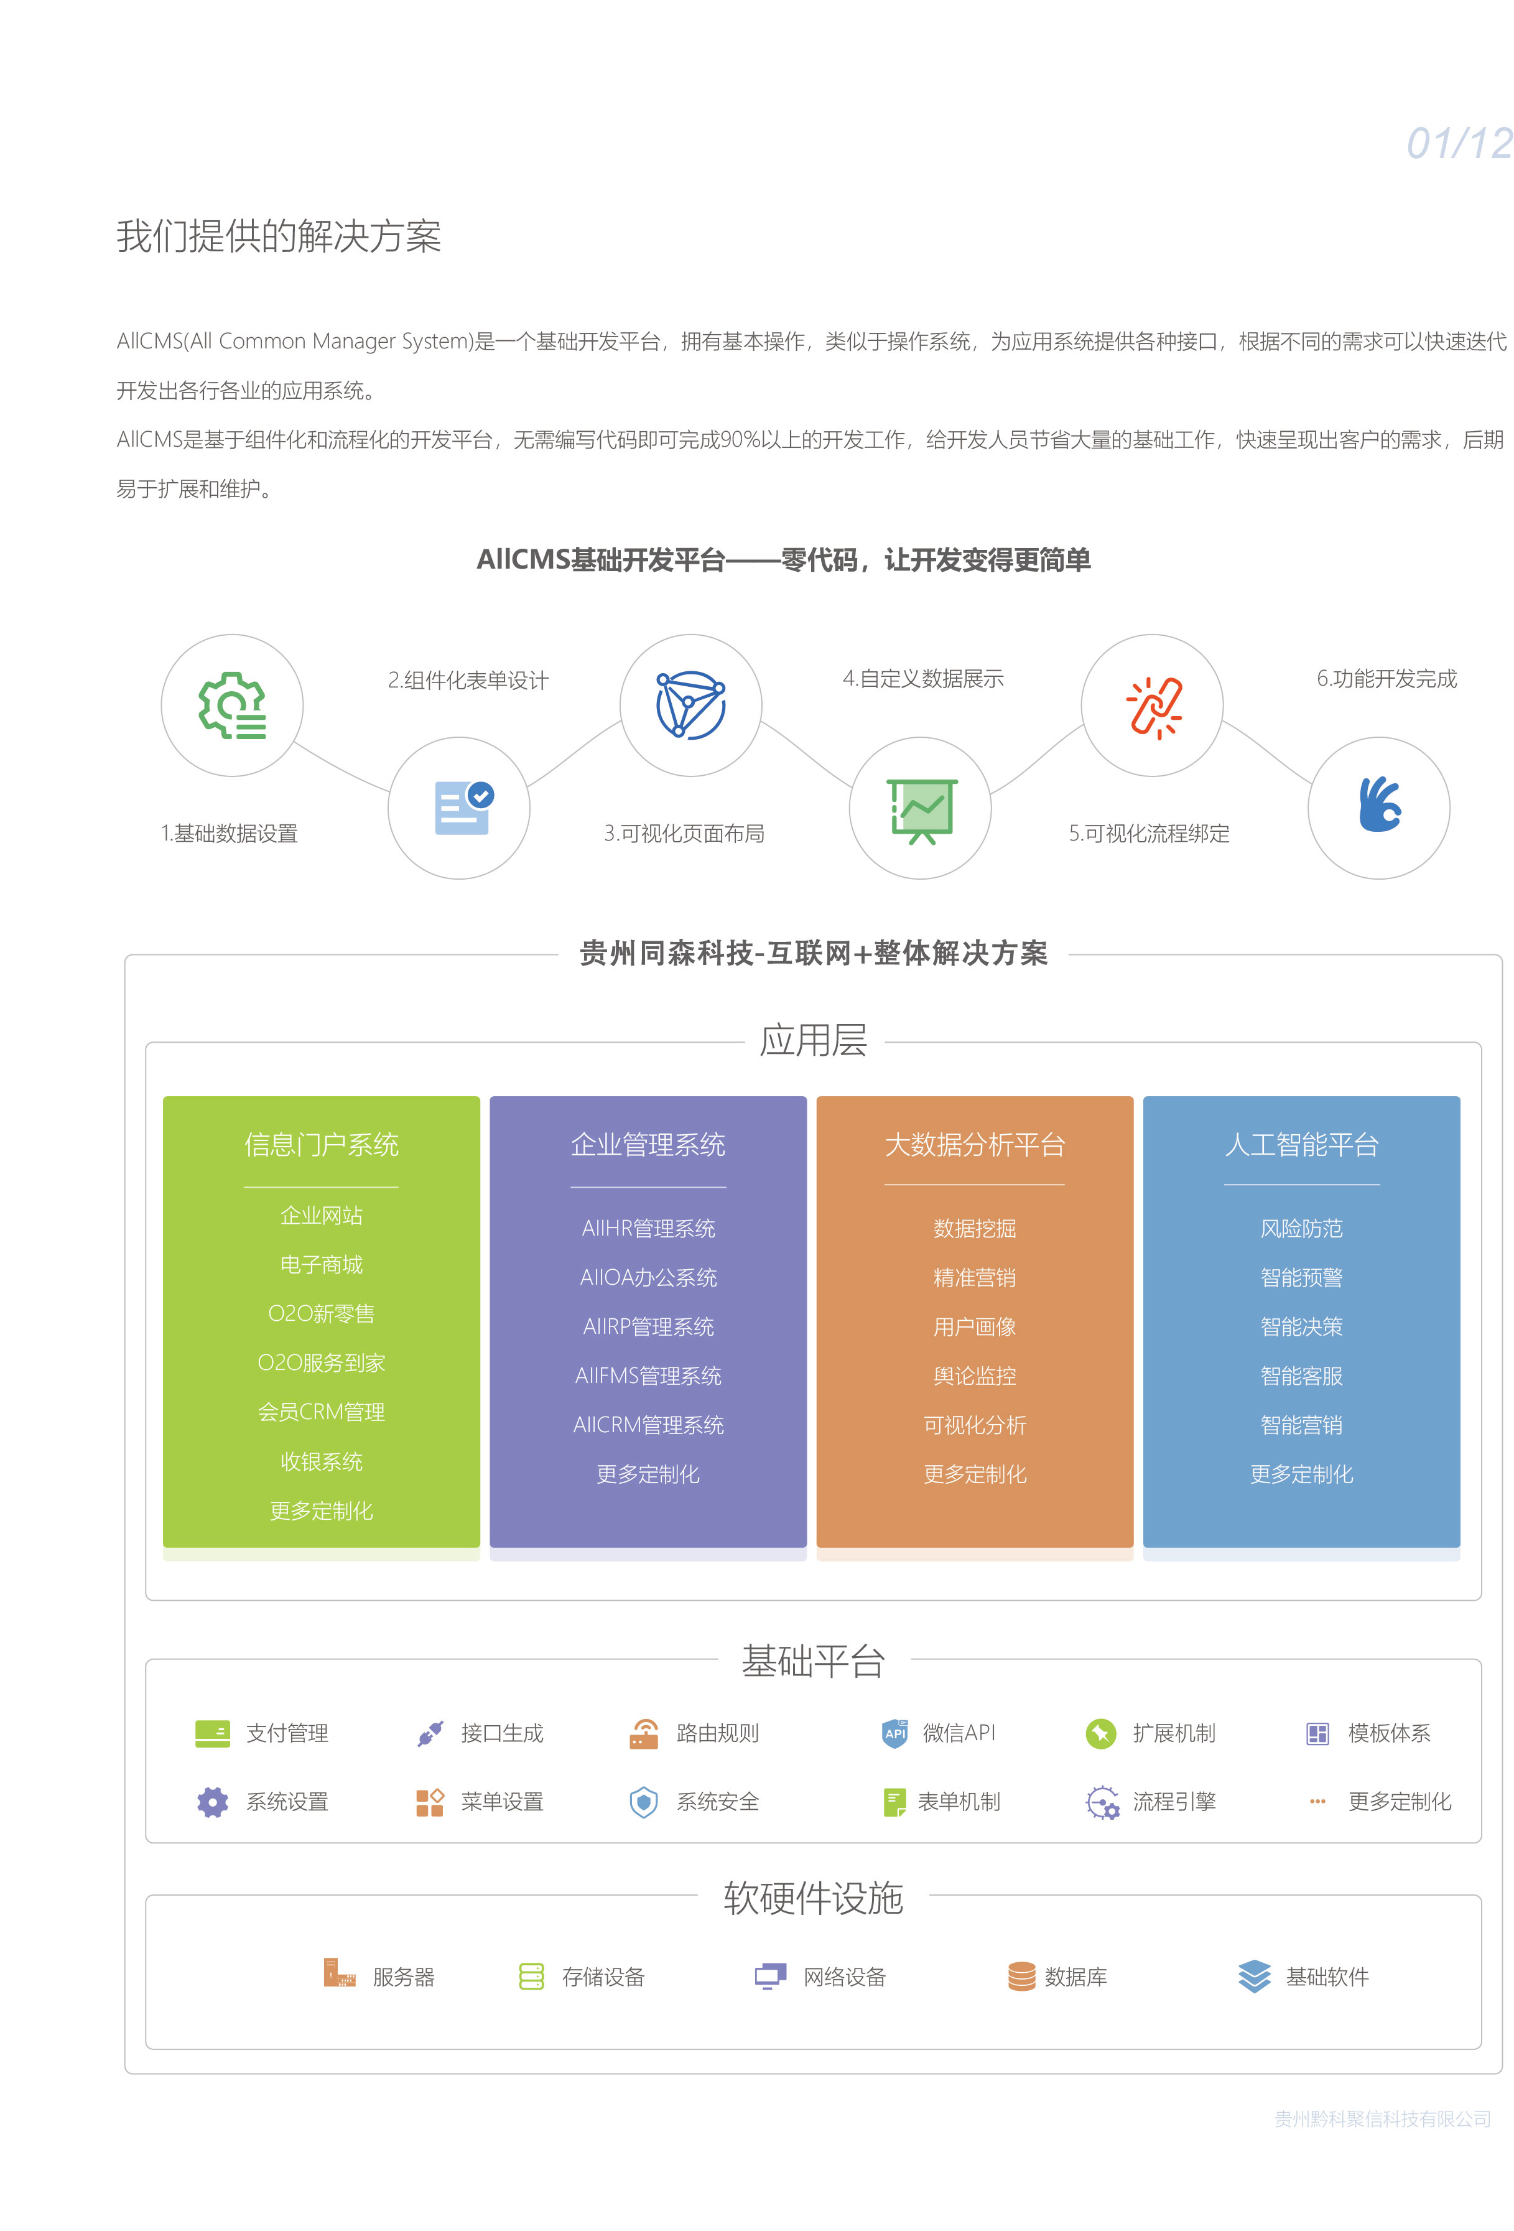
Task: Click the template grid icon beside 模板体系
Action: click(x=1317, y=1734)
